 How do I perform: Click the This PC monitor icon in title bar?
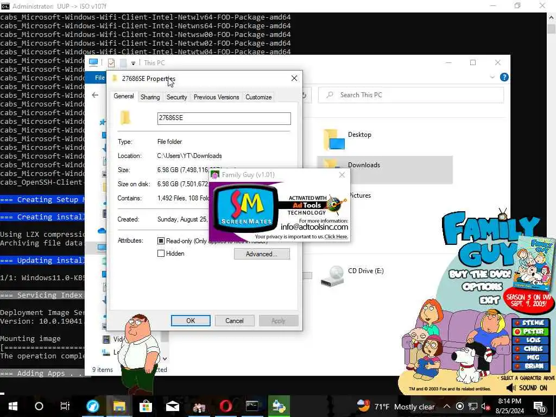[x=93, y=62]
